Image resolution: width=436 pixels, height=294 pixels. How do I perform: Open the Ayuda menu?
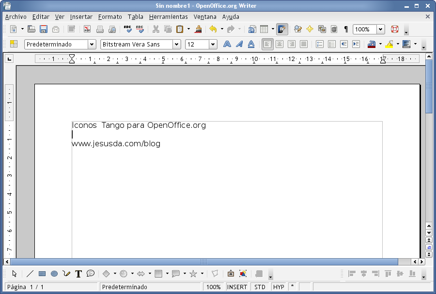click(231, 16)
